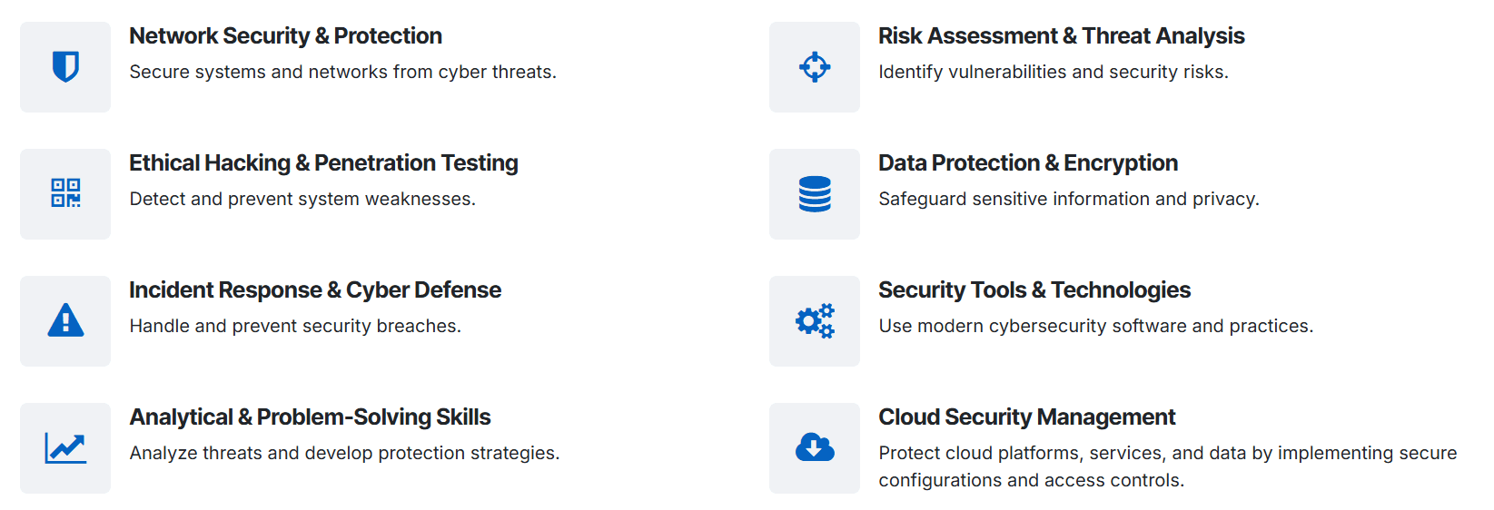Click the crosshair icon for Risk Assessment
Screen dimensions: 1494x510
pyautogui.click(x=815, y=67)
